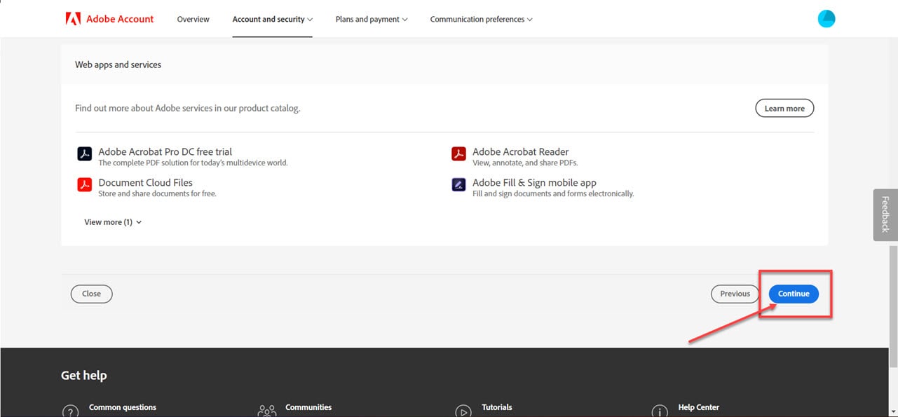Expand the Account and security menu

pyautogui.click(x=272, y=19)
